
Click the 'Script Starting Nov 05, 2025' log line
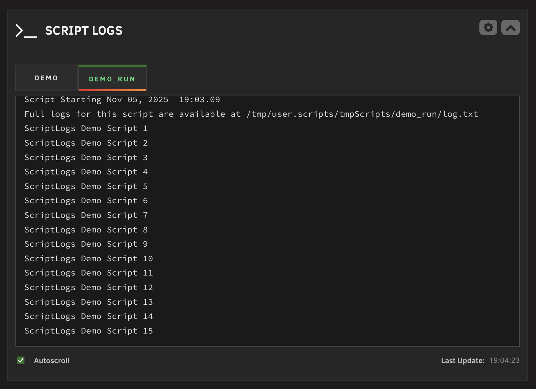[122, 100]
